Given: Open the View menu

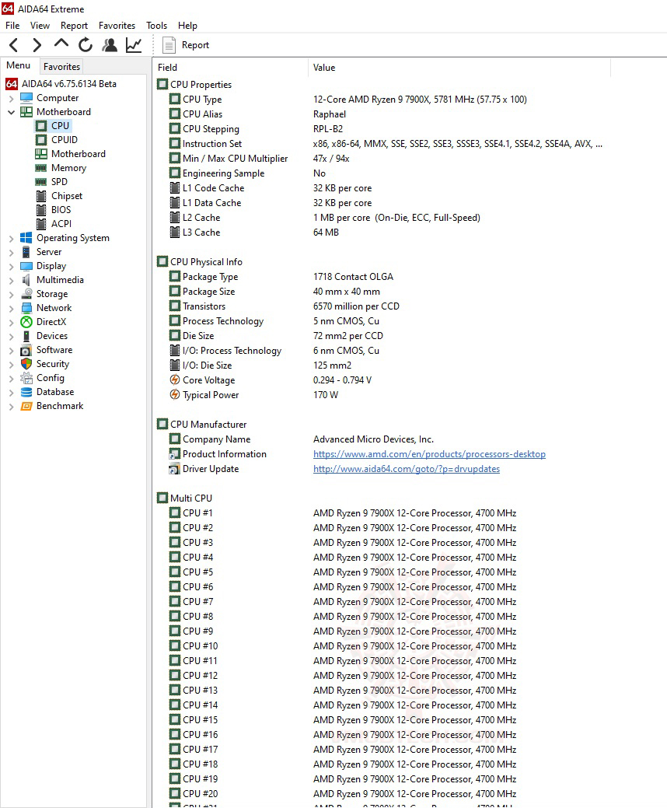Looking at the screenshot, I should (x=40, y=25).
